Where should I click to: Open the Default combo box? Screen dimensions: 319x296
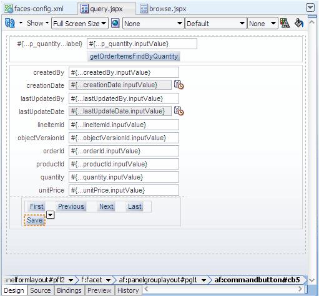(216, 23)
